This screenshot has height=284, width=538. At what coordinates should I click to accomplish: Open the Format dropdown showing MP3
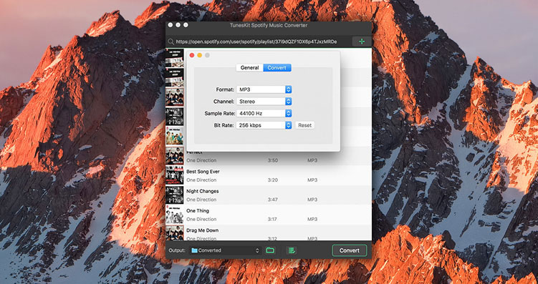pyautogui.click(x=264, y=89)
